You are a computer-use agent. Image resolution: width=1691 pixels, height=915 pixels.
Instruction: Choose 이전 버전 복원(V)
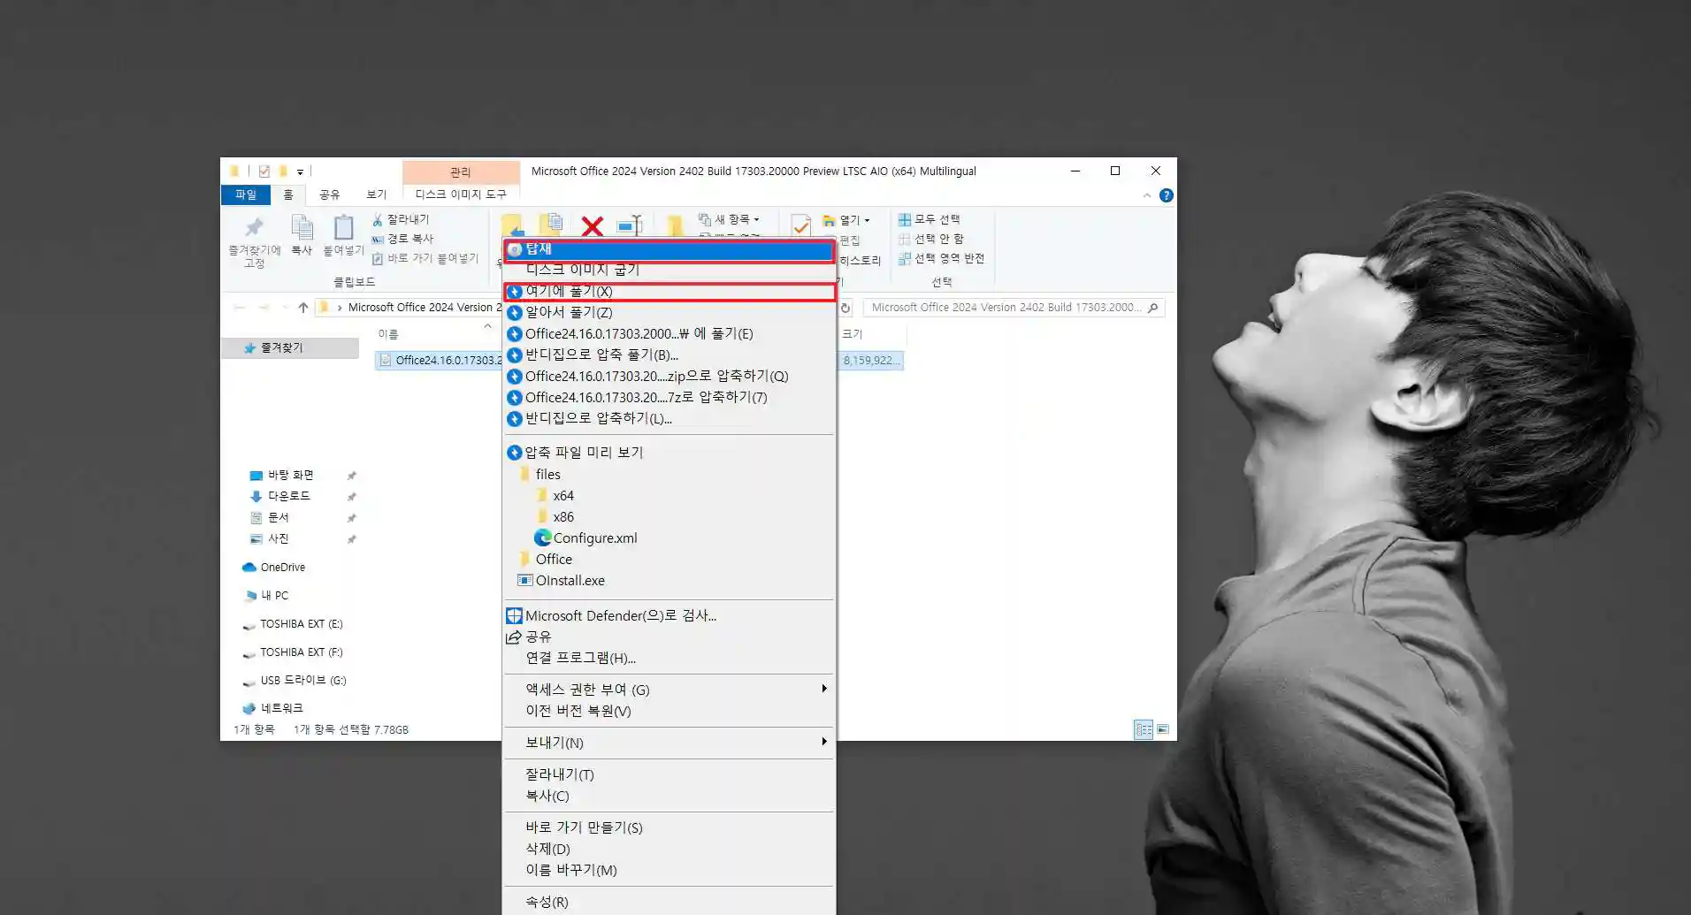coord(669,711)
